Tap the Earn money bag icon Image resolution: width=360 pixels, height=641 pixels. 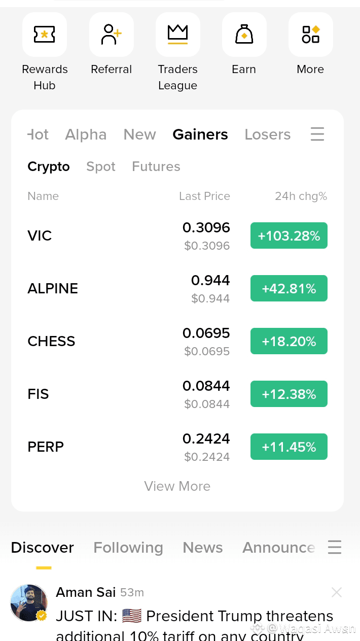(244, 35)
